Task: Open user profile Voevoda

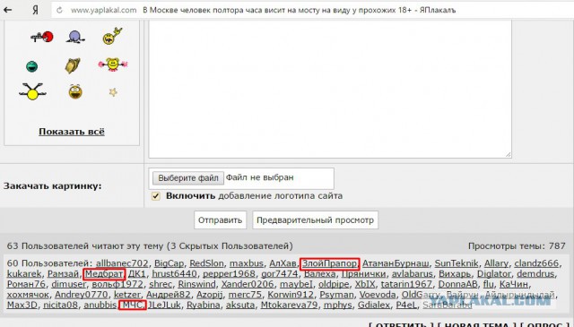Action: pyautogui.click(x=377, y=295)
